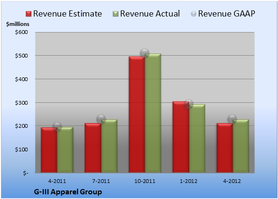This screenshot has height=199, width=278.
Task: Select the 'Revenue GAAP' legend label
Action: (x=226, y=14)
